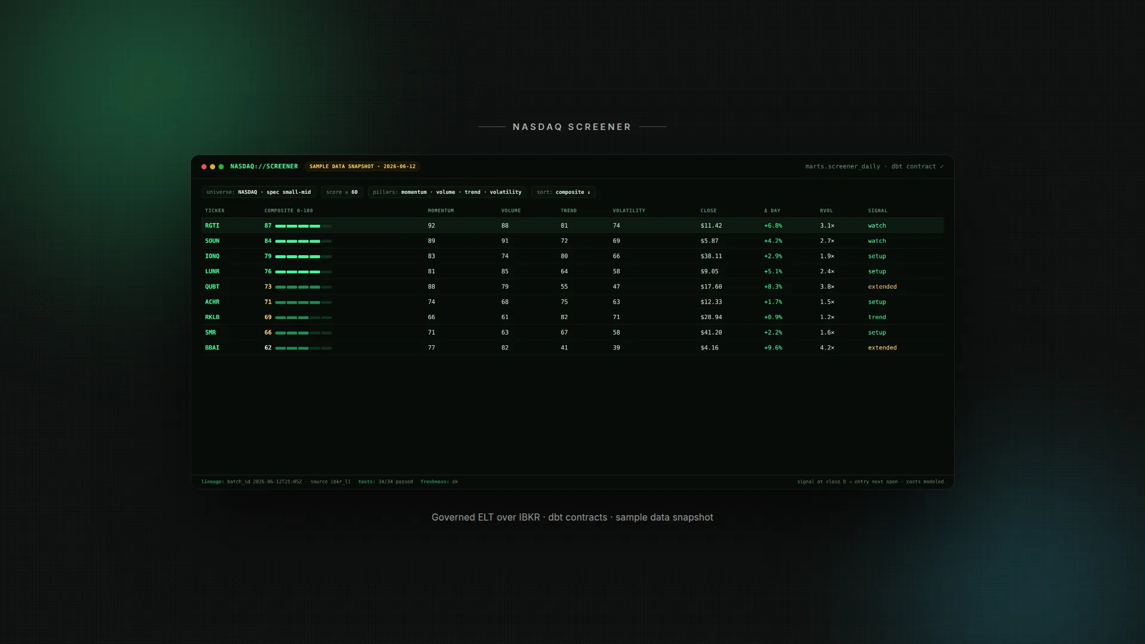Click SOUN volume value 91

pos(505,241)
